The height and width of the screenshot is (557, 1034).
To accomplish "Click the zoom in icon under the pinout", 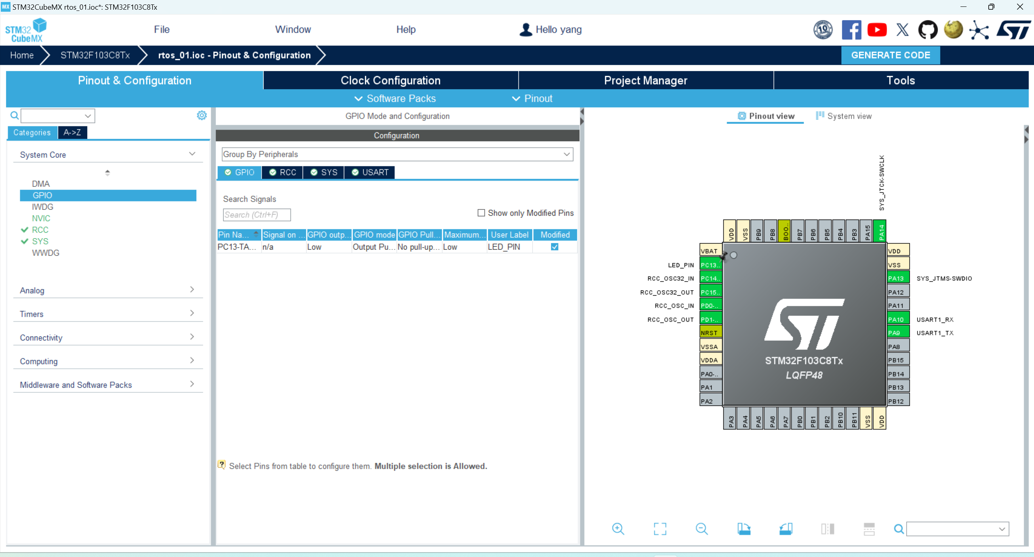I will [x=618, y=529].
